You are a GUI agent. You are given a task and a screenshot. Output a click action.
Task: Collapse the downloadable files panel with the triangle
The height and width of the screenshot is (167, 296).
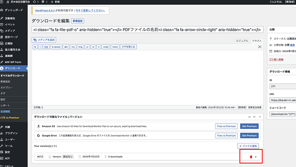(259, 117)
